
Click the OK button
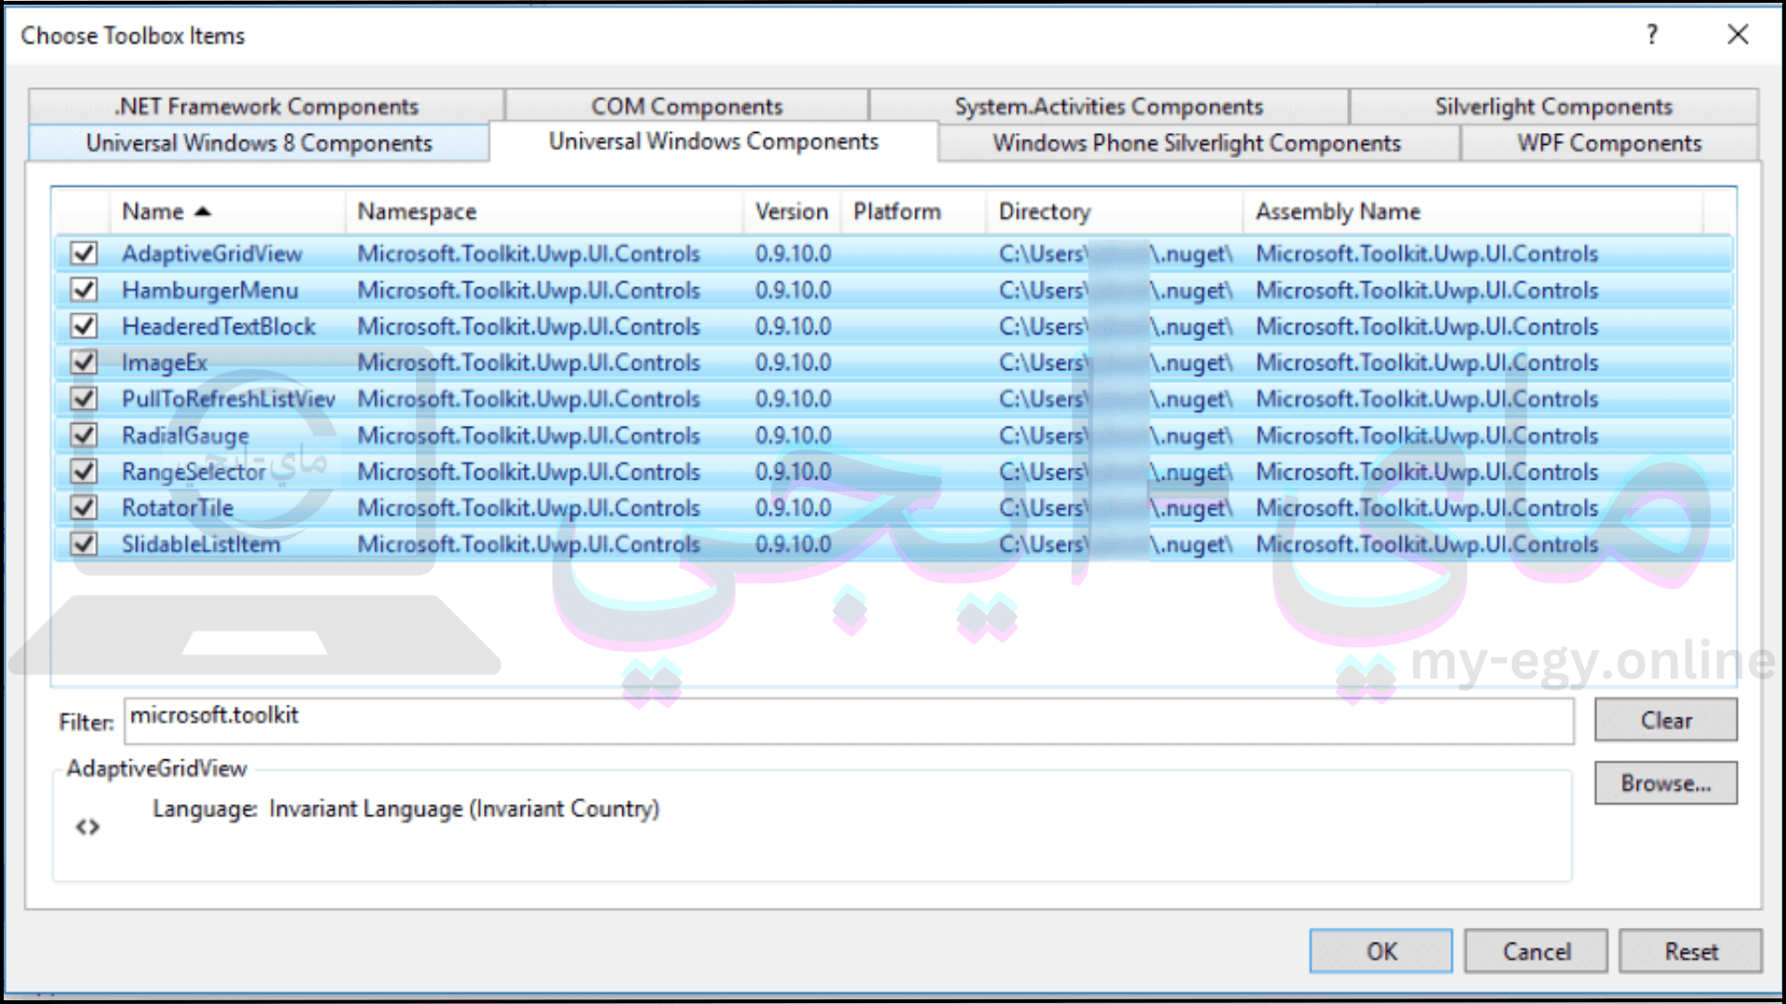coord(1381,951)
